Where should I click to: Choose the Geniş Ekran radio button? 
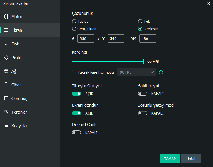pos(74,29)
